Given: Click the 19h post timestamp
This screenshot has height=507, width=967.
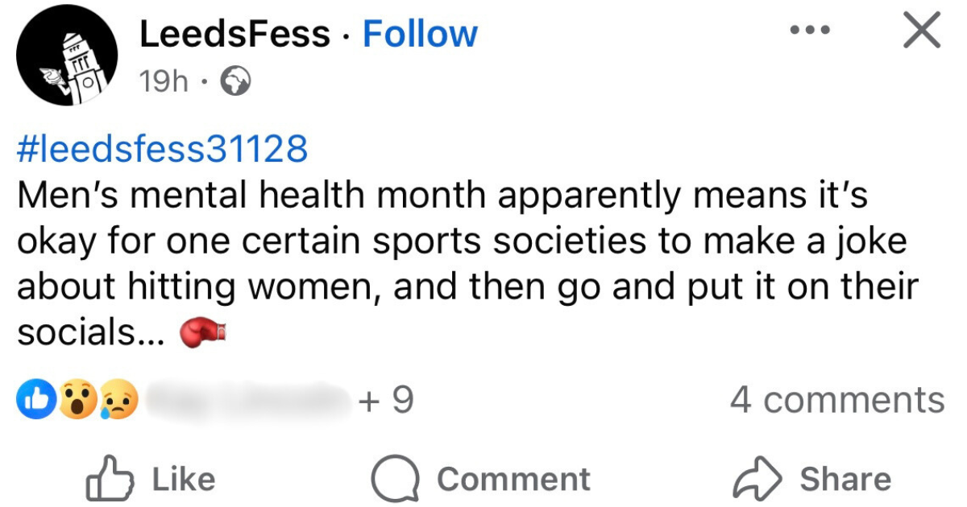Looking at the screenshot, I should [164, 80].
